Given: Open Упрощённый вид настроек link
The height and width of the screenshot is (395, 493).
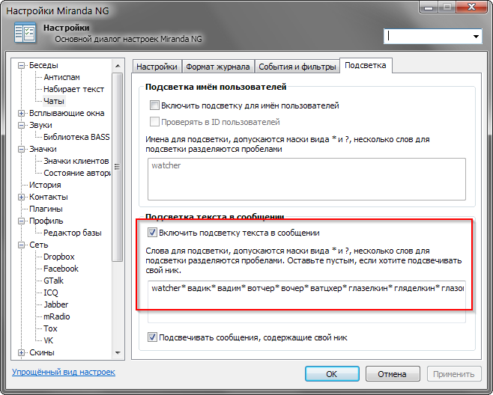Looking at the screenshot, I should (64, 372).
